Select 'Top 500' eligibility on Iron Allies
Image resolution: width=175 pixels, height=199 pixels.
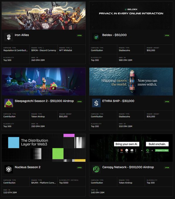(x=7, y=60)
